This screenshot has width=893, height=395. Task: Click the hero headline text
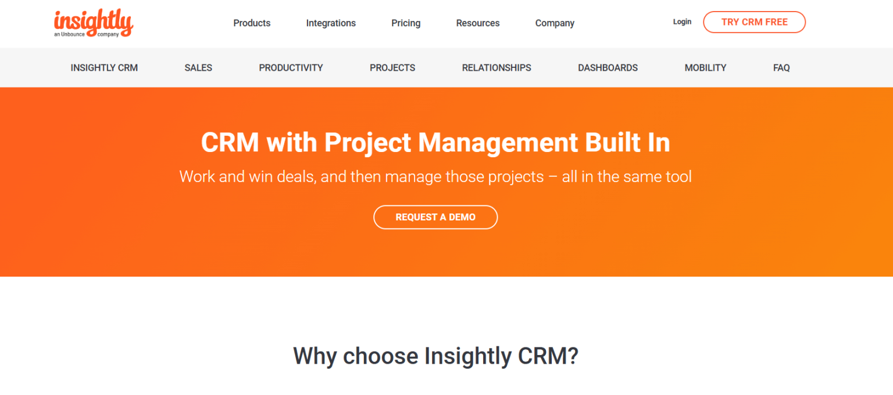click(x=435, y=142)
